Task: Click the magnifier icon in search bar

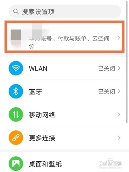Action: click(16, 11)
